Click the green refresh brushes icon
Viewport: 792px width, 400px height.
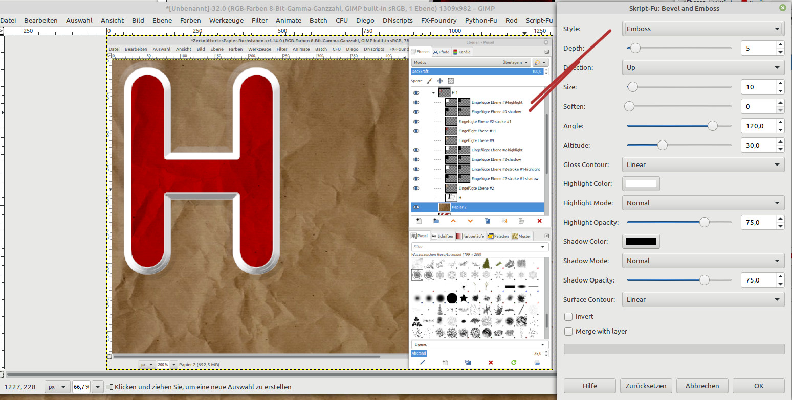pyautogui.click(x=514, y=362)
